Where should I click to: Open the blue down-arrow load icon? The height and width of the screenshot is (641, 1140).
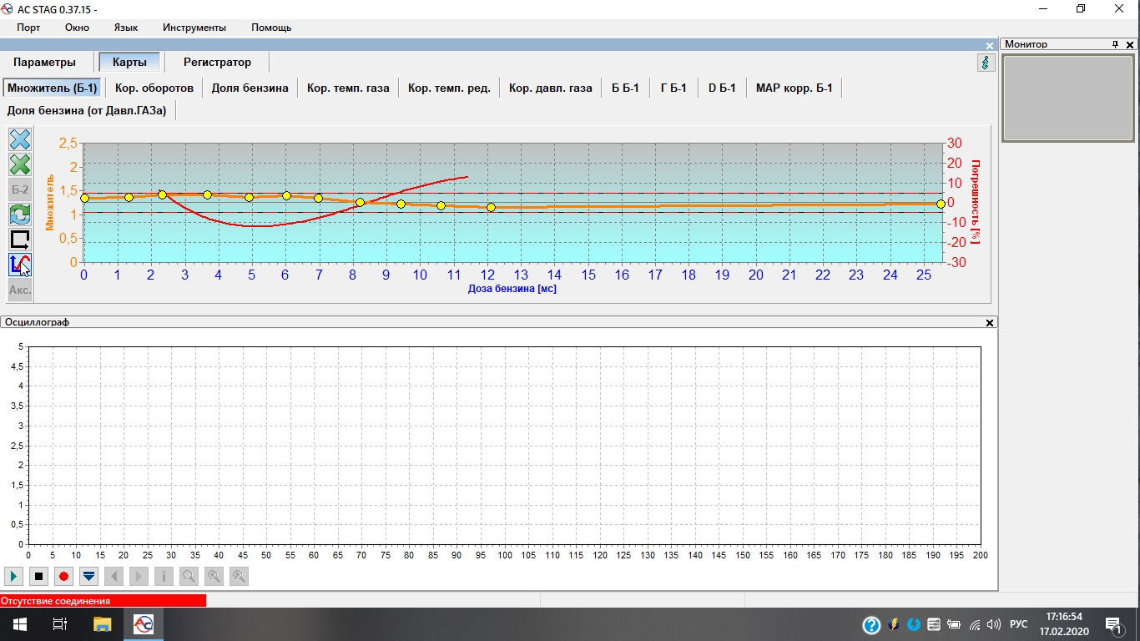(88, 576)
